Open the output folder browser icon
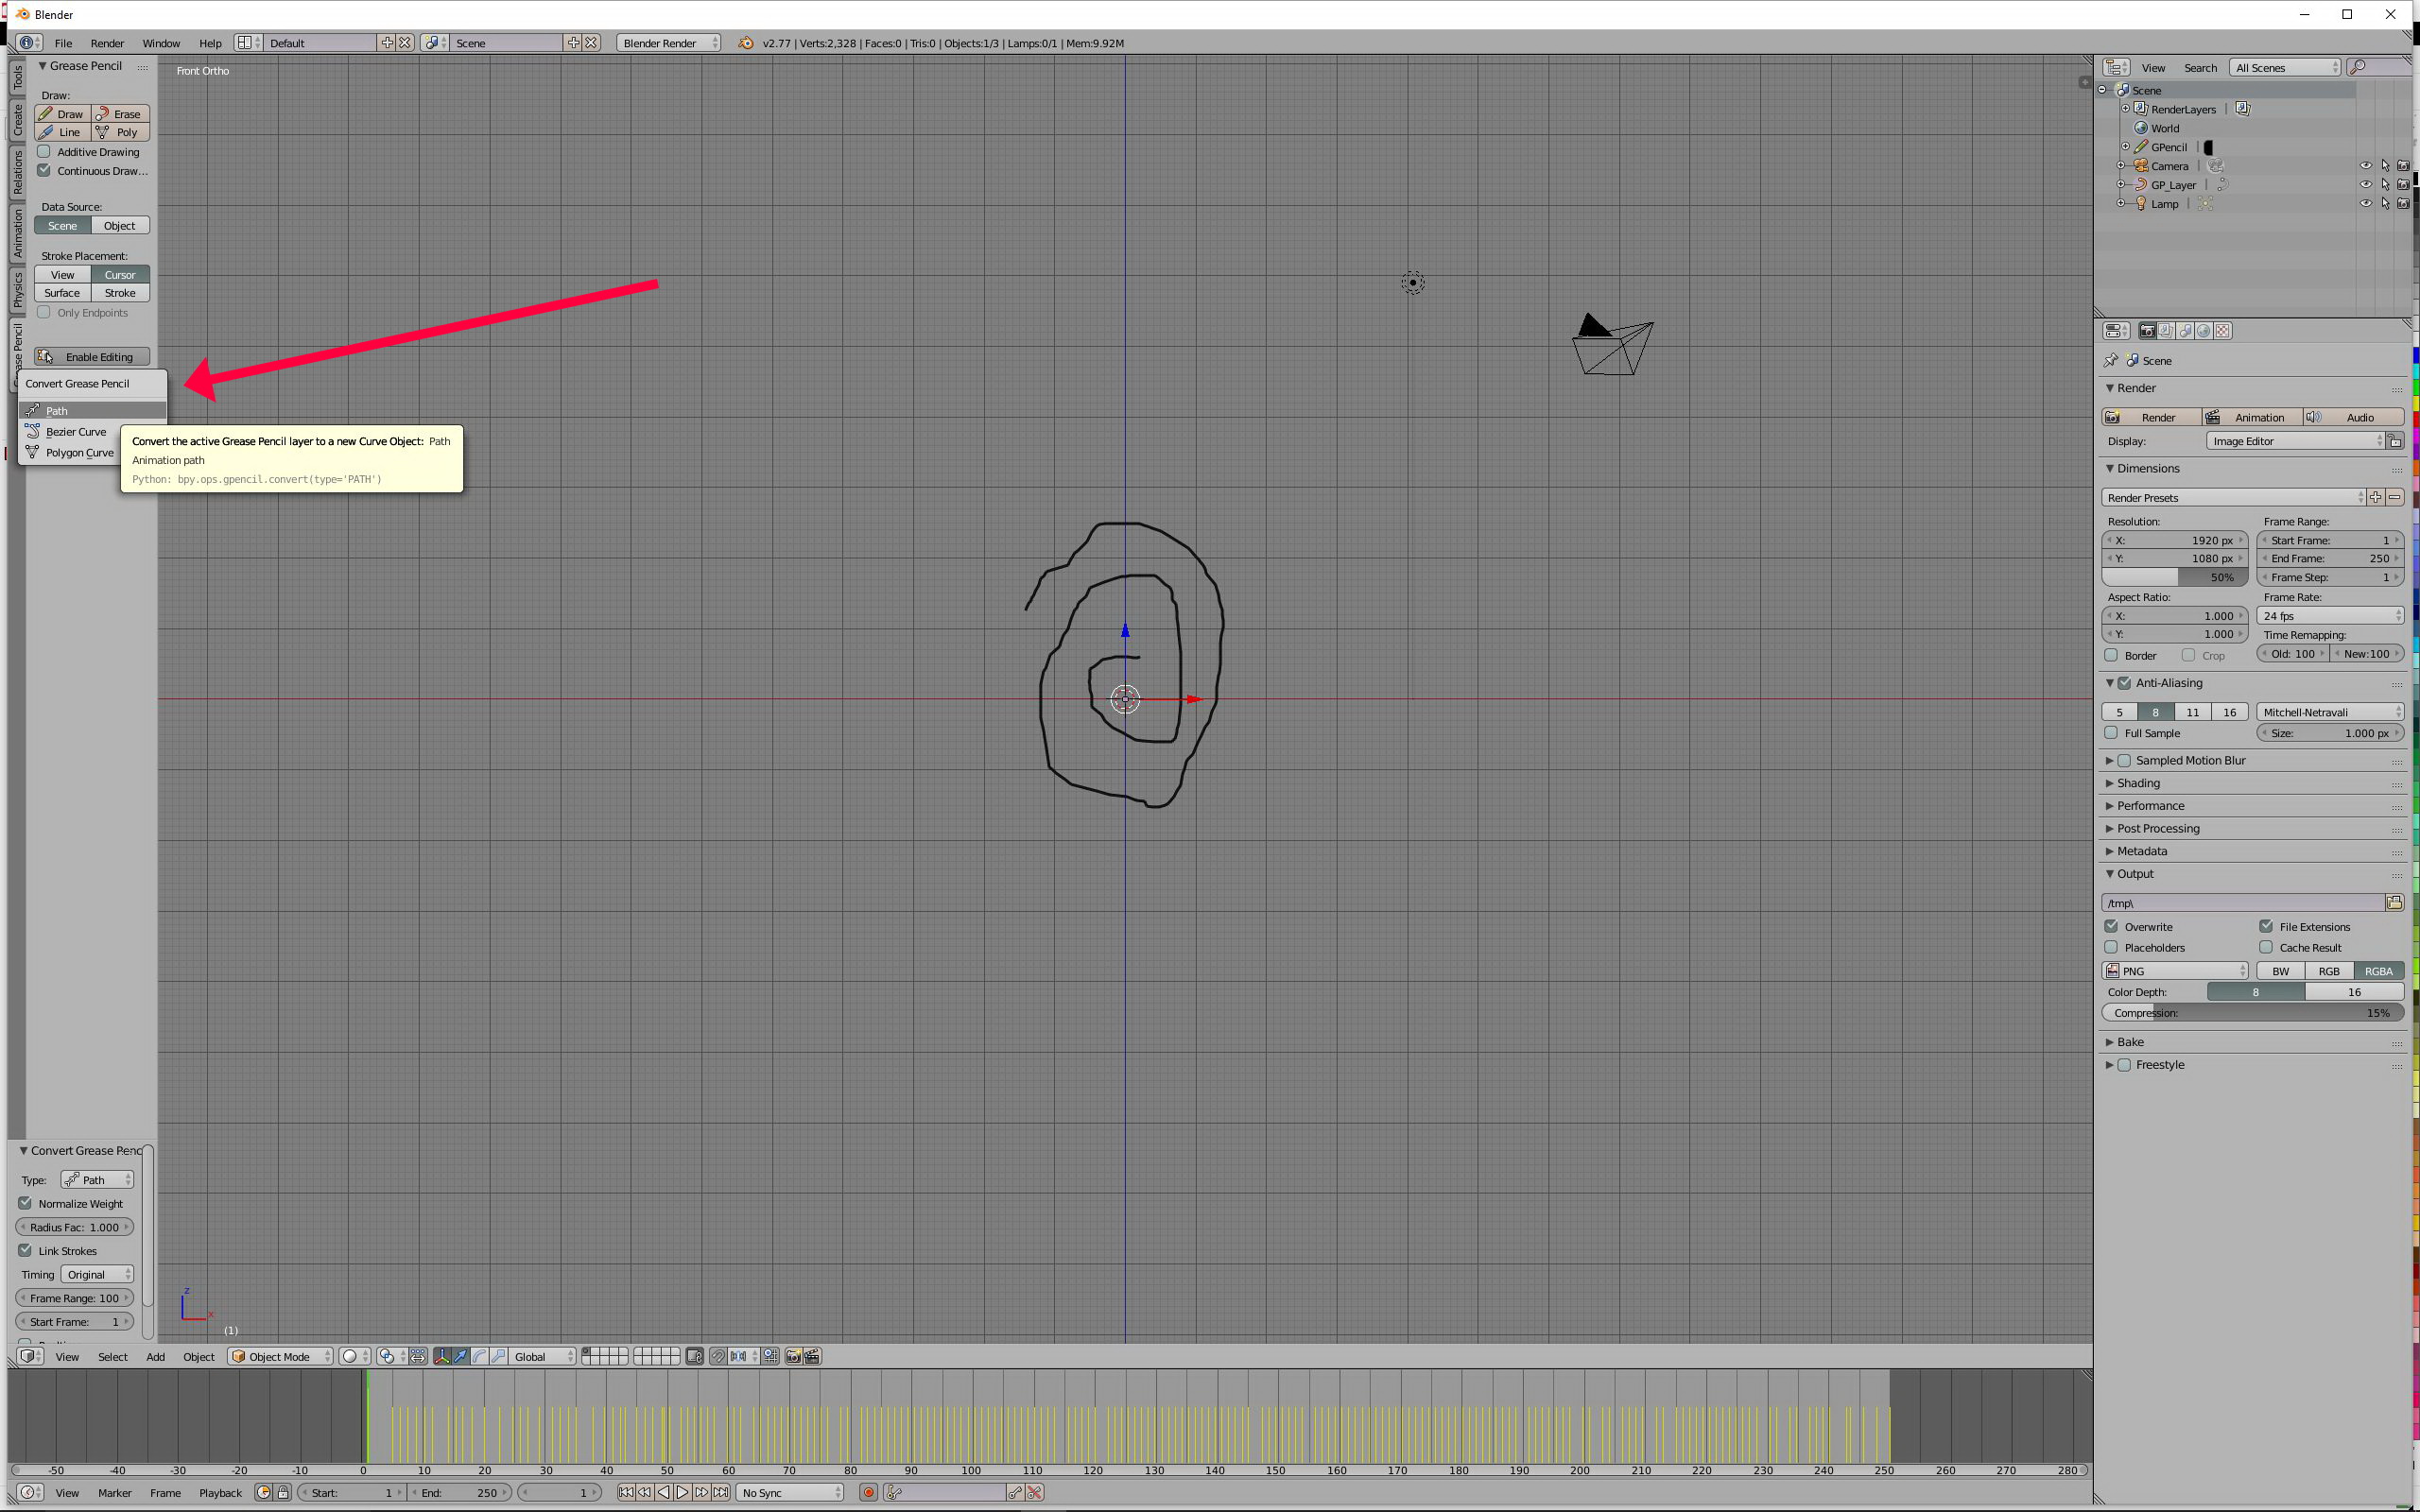The width and height of the screenshot is (2420, 1512). (x=2394, y=903)
